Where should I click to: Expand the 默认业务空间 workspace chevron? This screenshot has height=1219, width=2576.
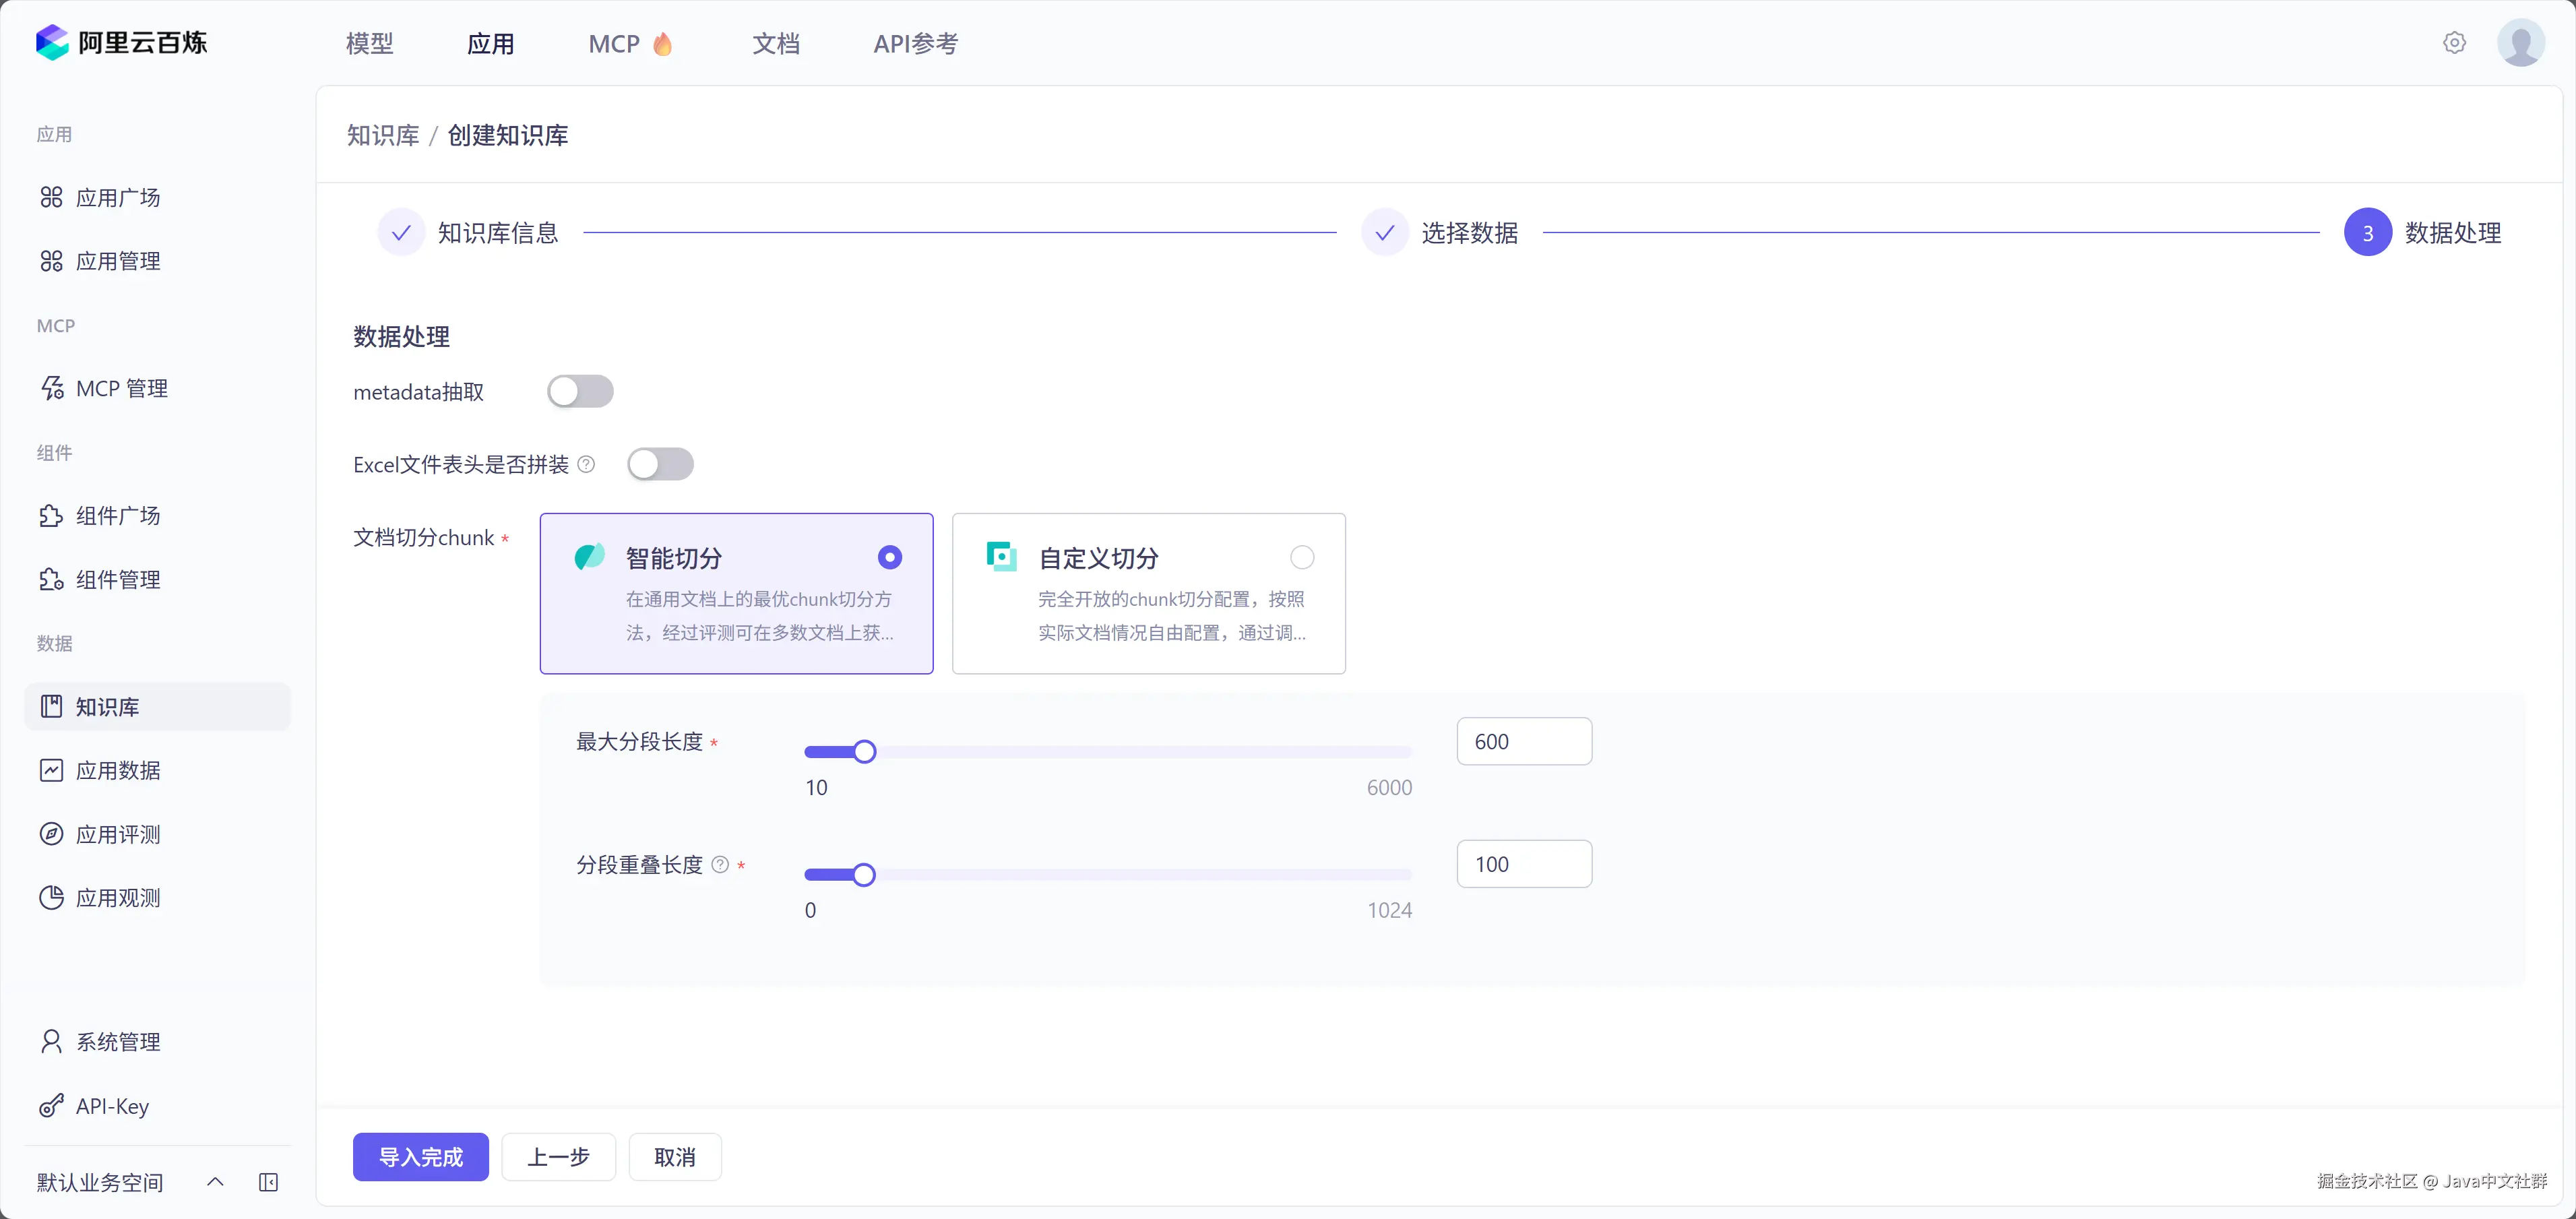(x=215, y=1183)
